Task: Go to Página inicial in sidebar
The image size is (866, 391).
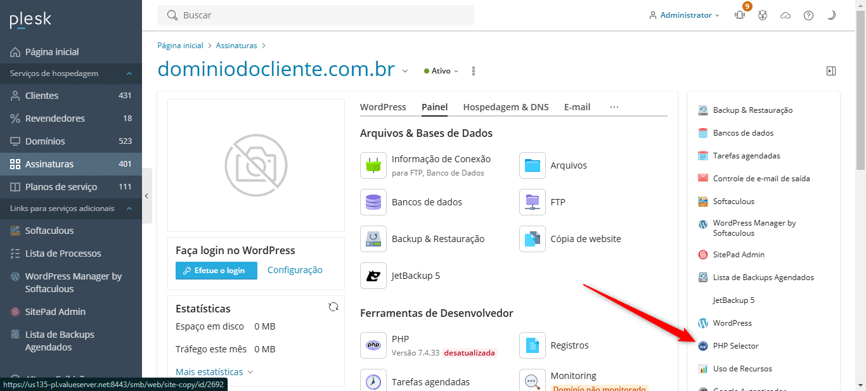Action: (71, 52)
